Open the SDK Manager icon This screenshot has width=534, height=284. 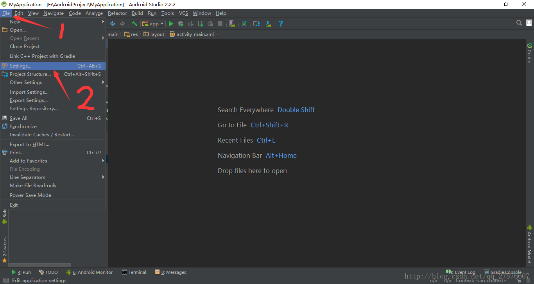tap(269, 24)
